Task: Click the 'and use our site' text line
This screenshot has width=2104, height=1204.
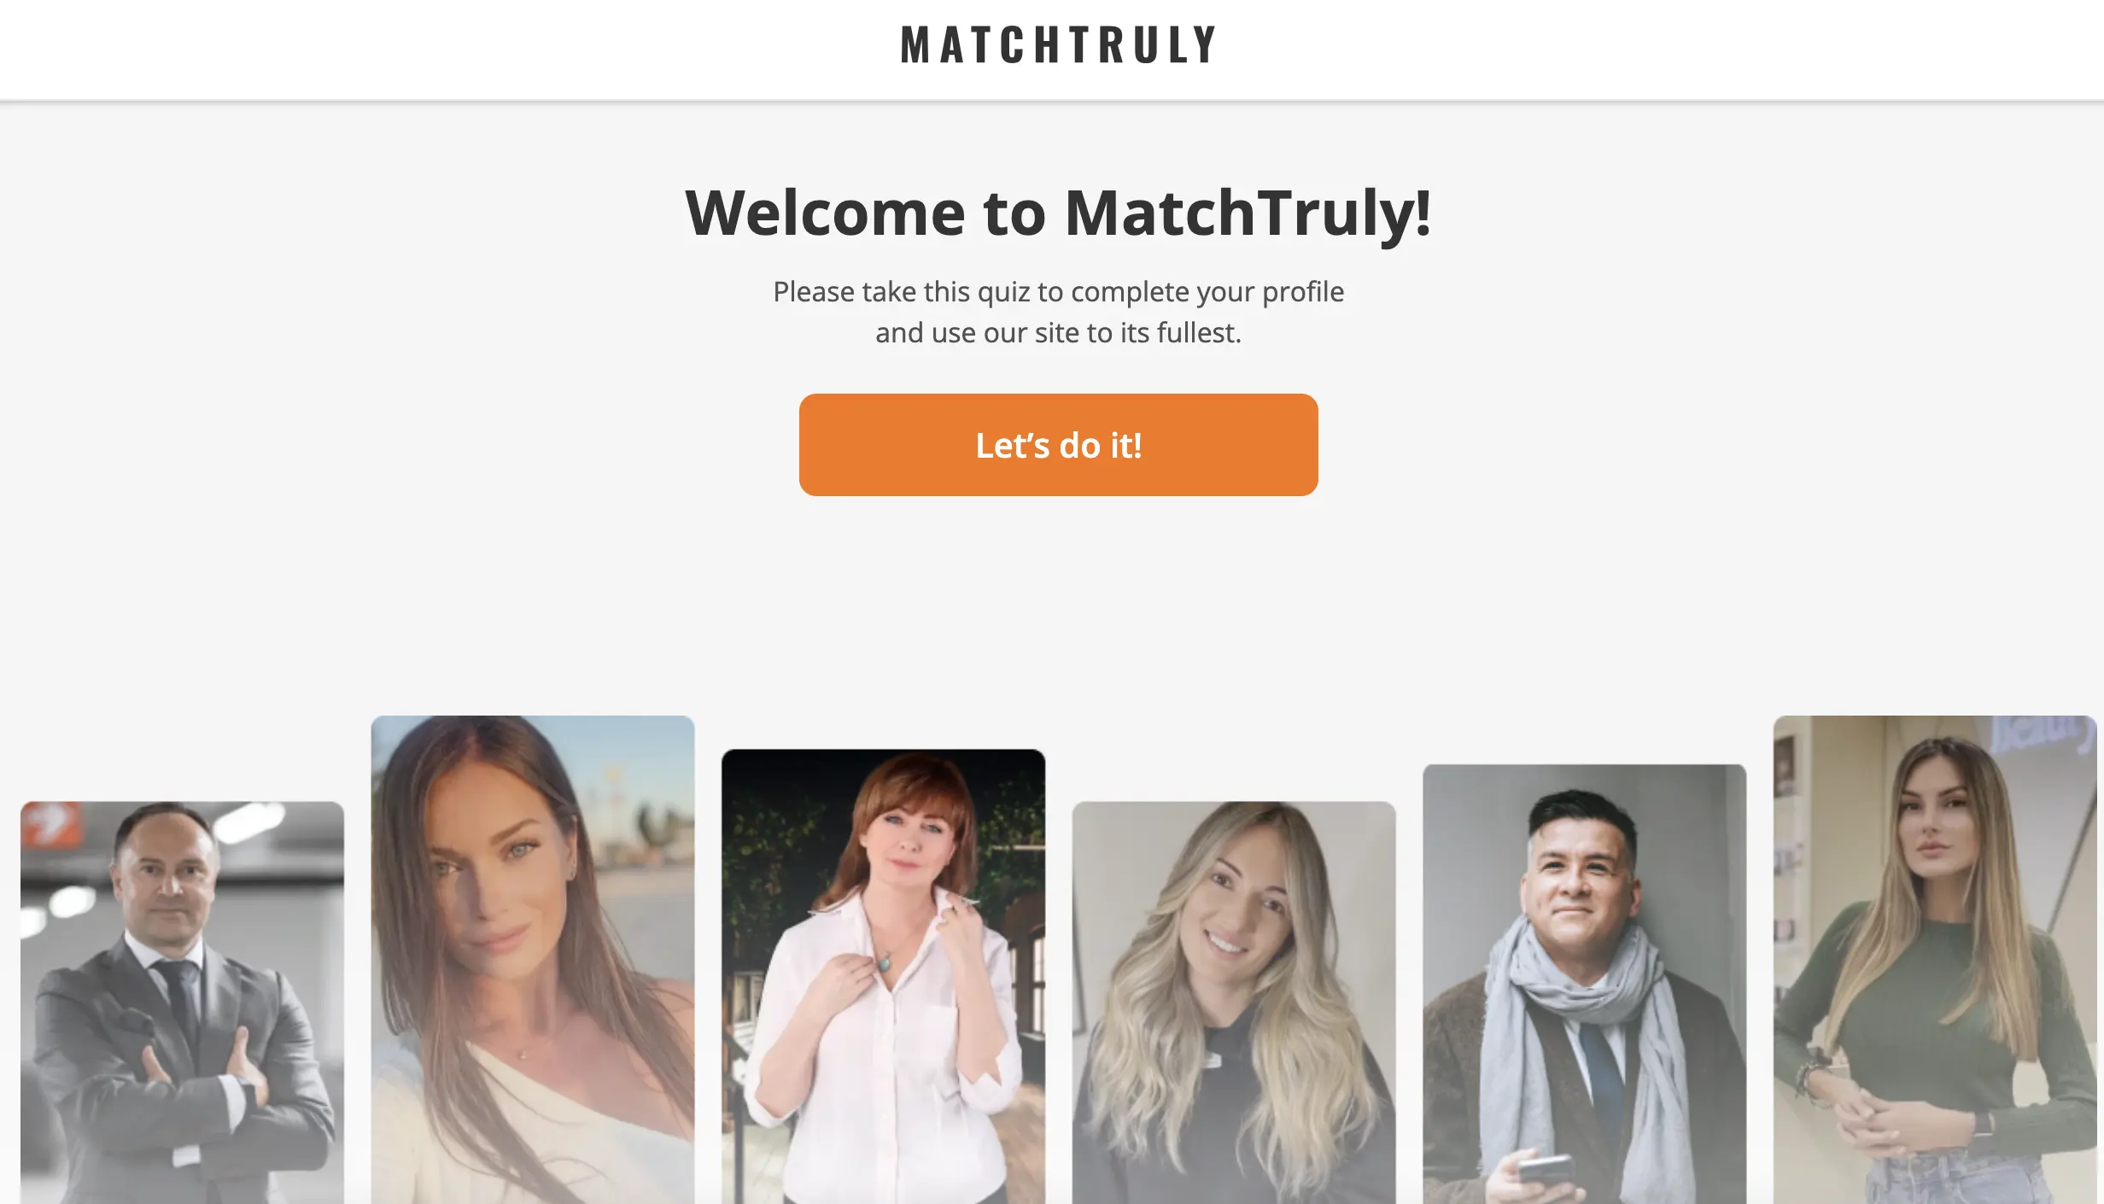Action: pyautogui.click(x=1058, y=333)
